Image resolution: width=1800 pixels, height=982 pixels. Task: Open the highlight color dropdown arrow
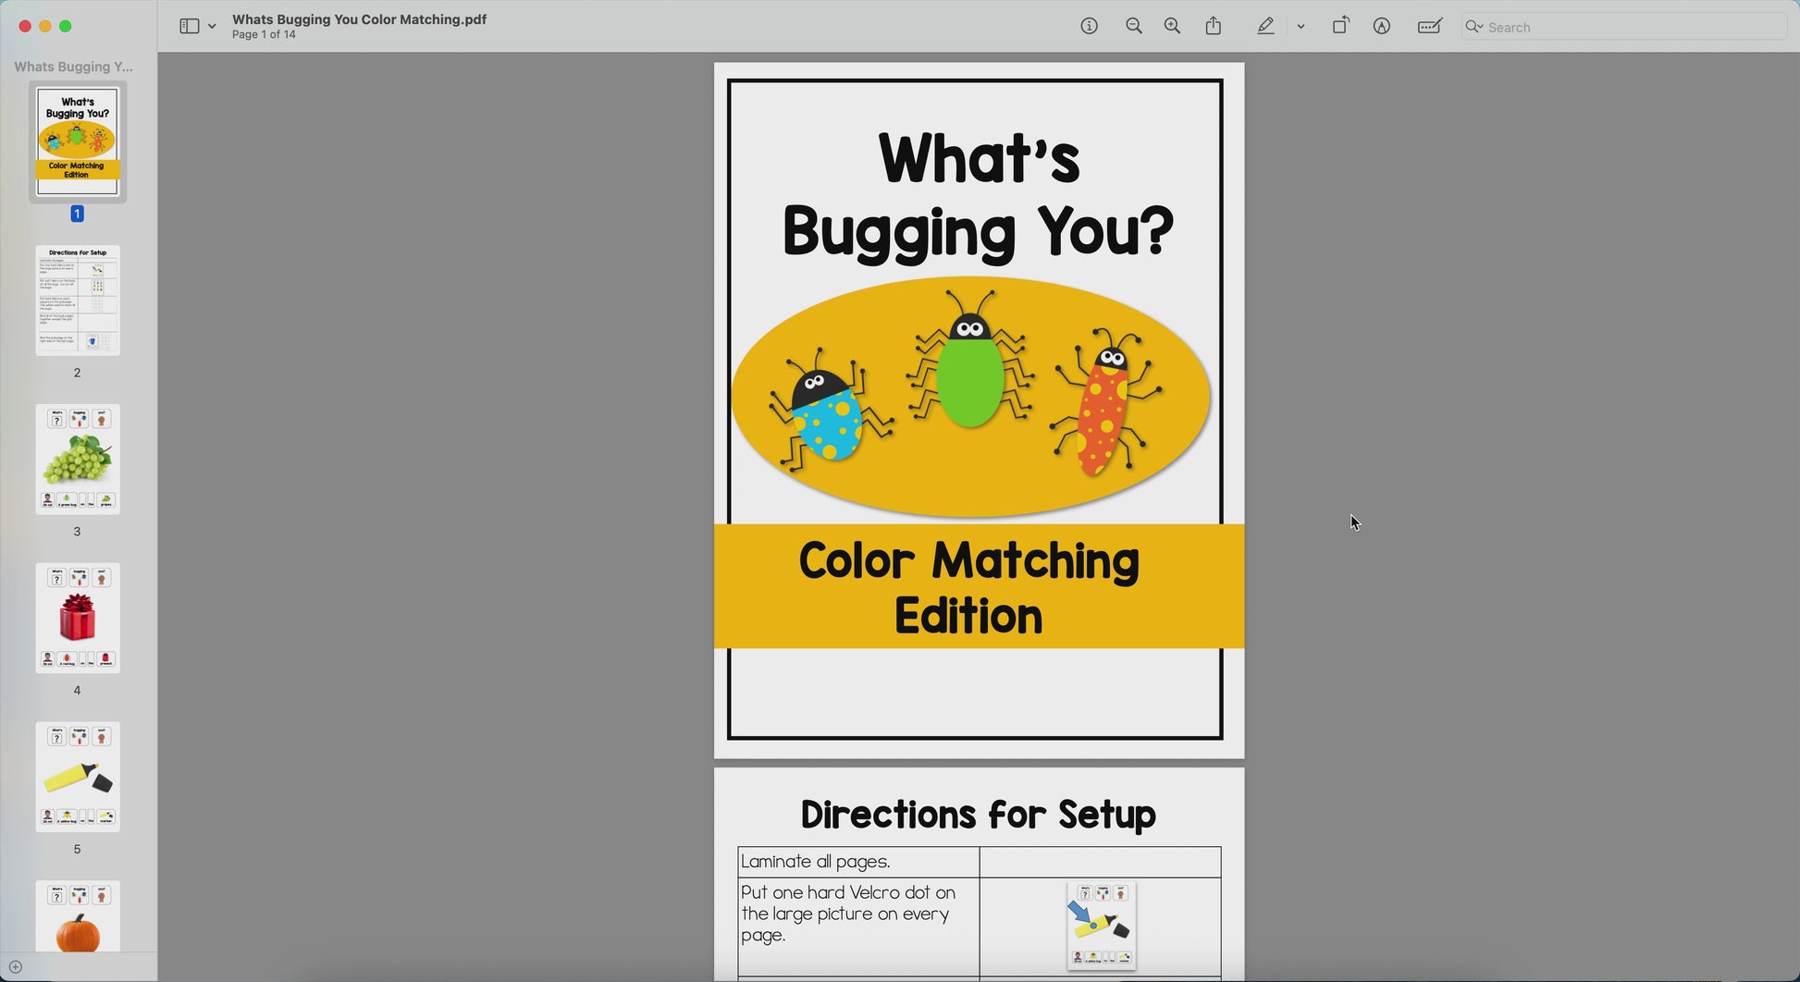[1301, 27]
